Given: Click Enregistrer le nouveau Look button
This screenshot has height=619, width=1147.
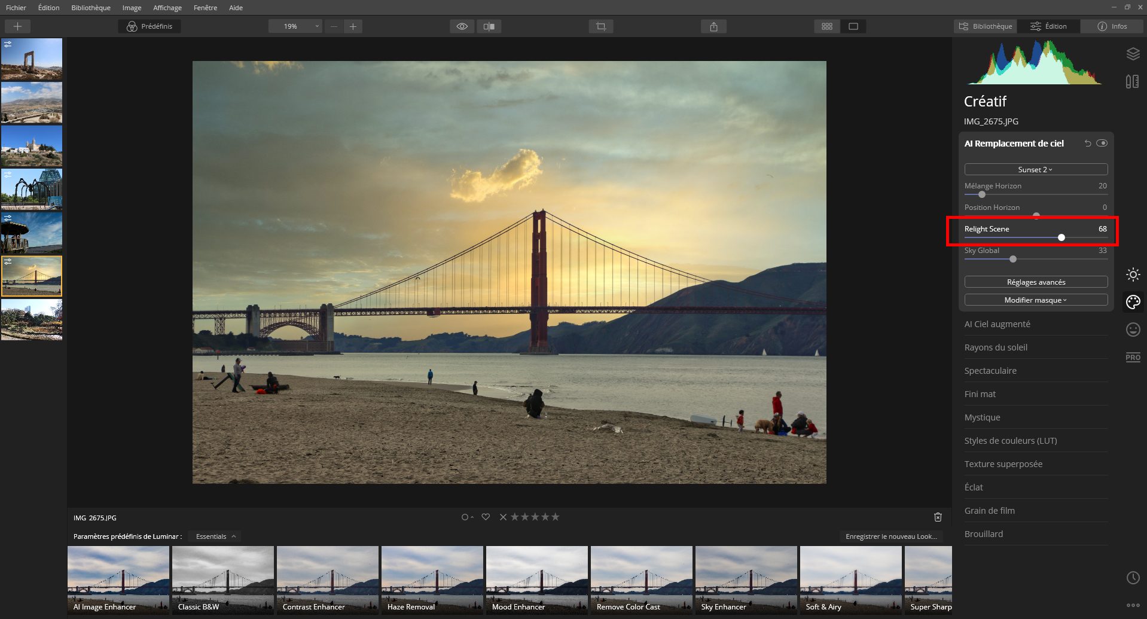Looking at the screenshot, I should pos(891,536).
